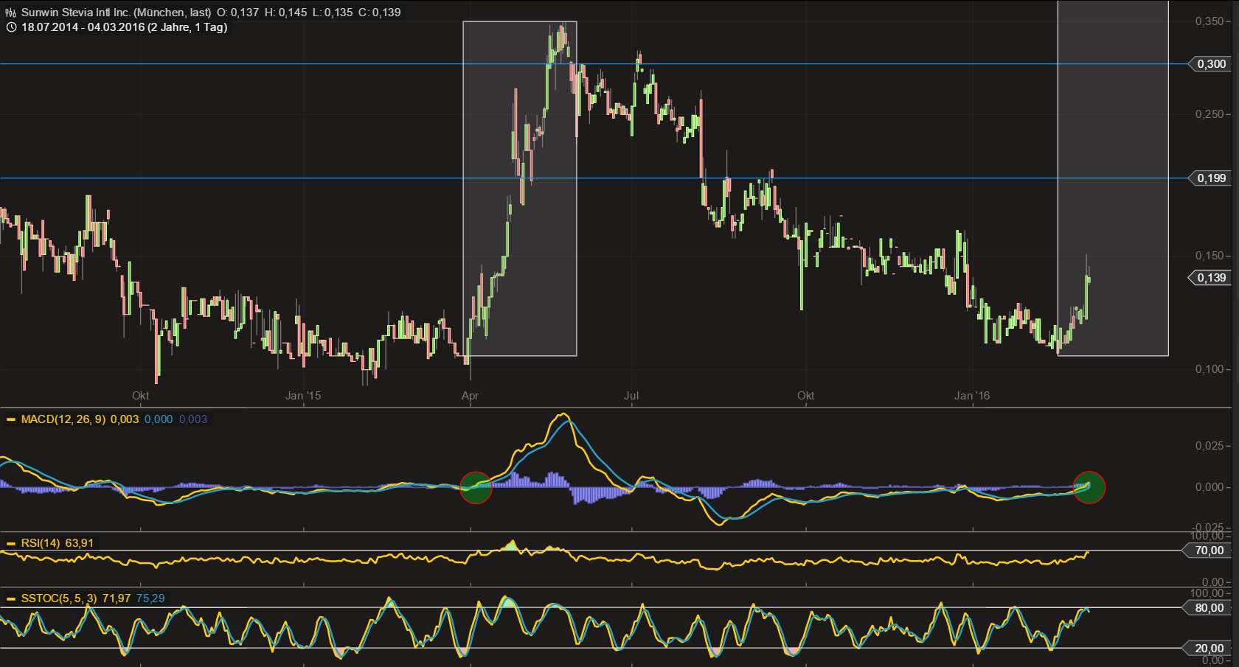Select the title "Sunwin Stevia Intl Inc. (München, last)"
The image size is (1239, 667).
pos(116,13)
